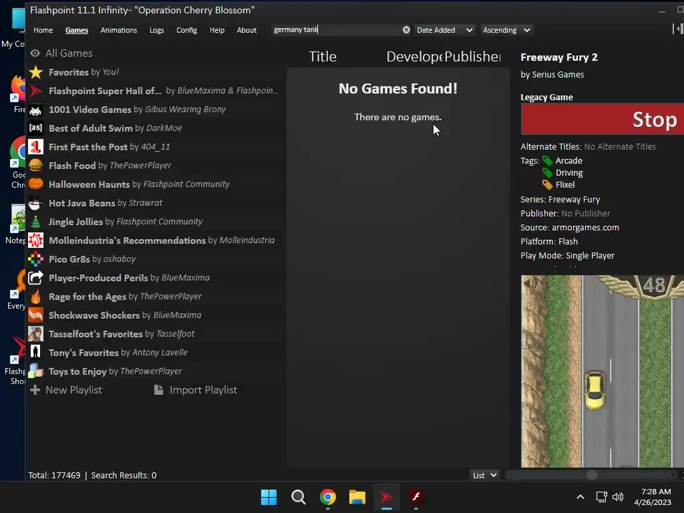Click the [as] Best of Adult Swim icon

click(x=36, y=128)
